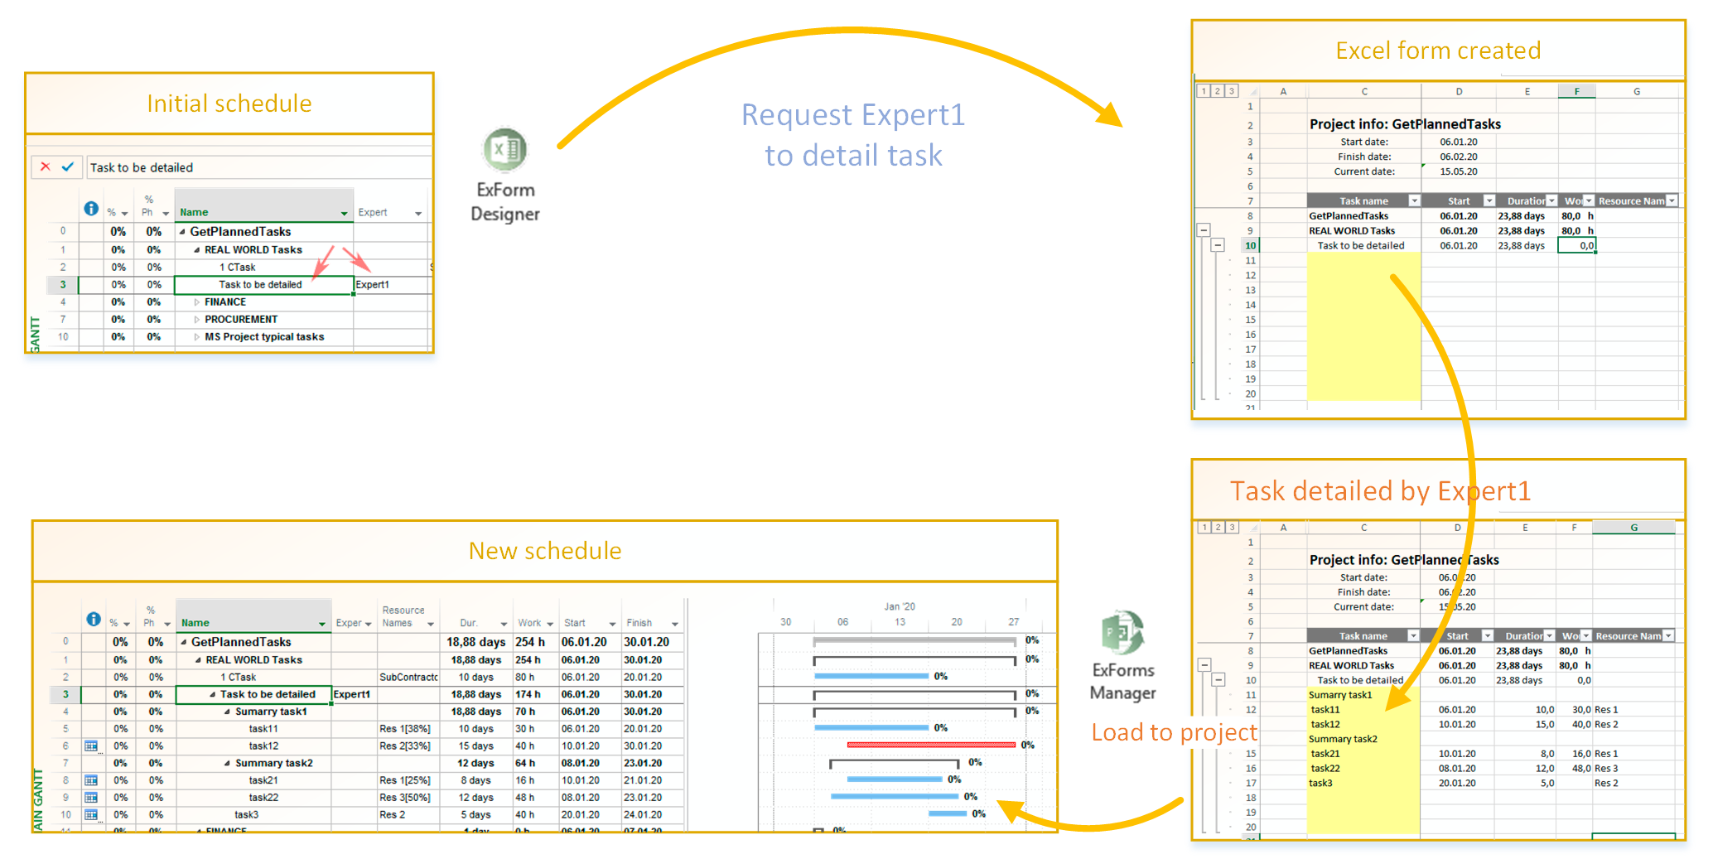Collapse GetPlannedTasks in Initial schedule
1713x859 pixels.
click(x=182, y=232)
